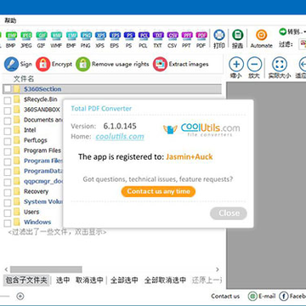Click Contact us in the status bar
306x306 pixels.
point(225,297)
